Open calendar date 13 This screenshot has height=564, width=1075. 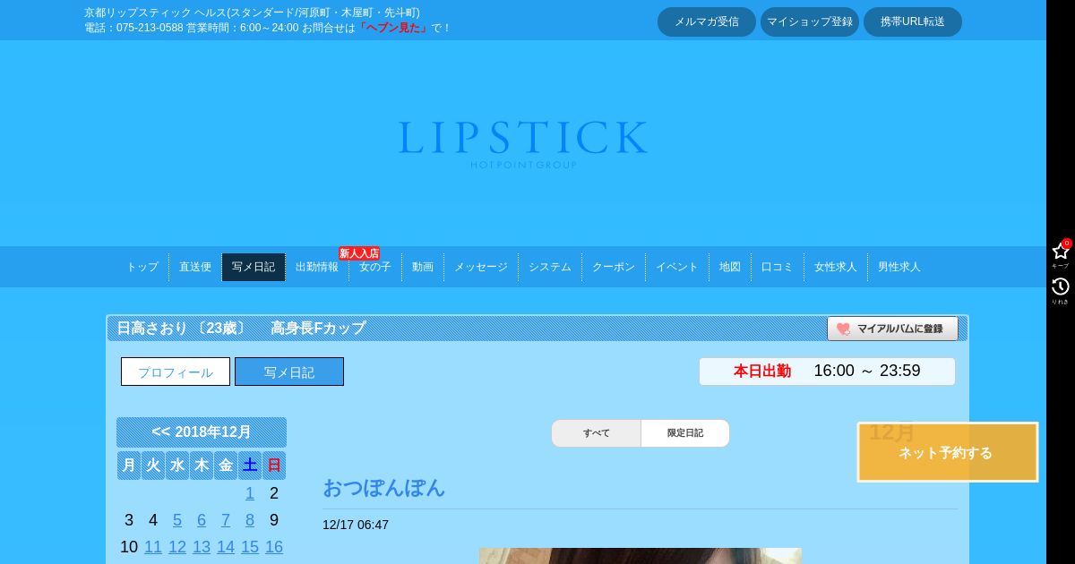click(x=202, y=547)
